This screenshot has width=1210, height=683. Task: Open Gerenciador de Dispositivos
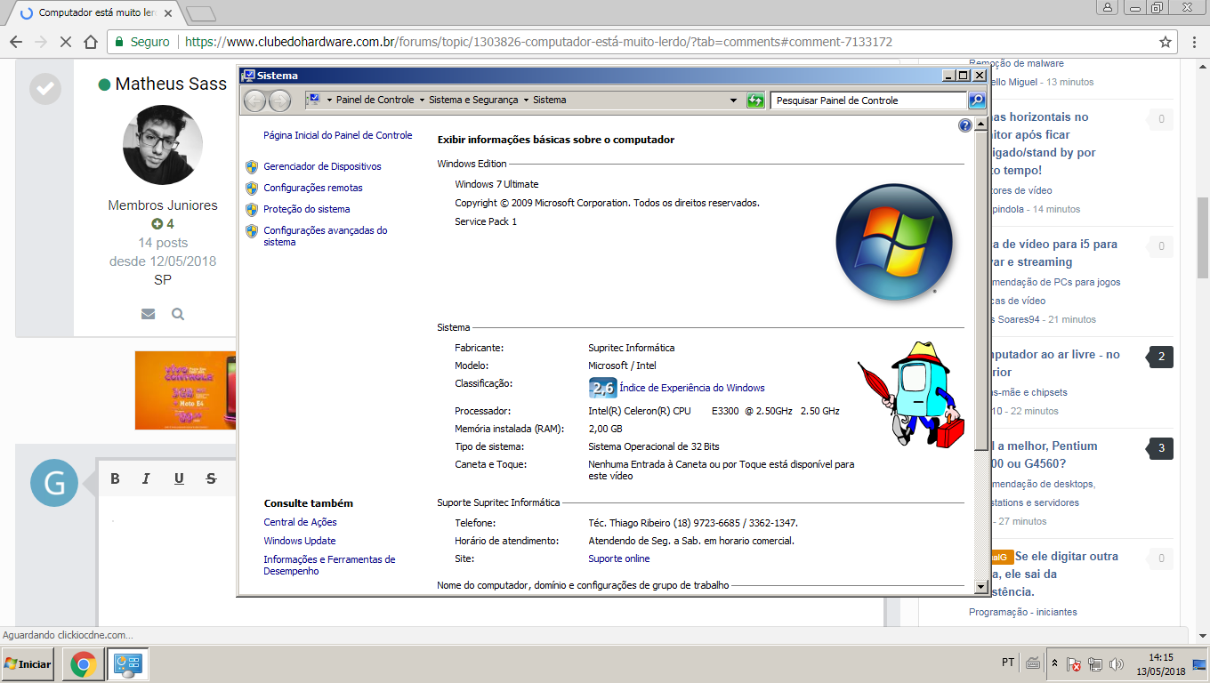click(x=322, y=166)
